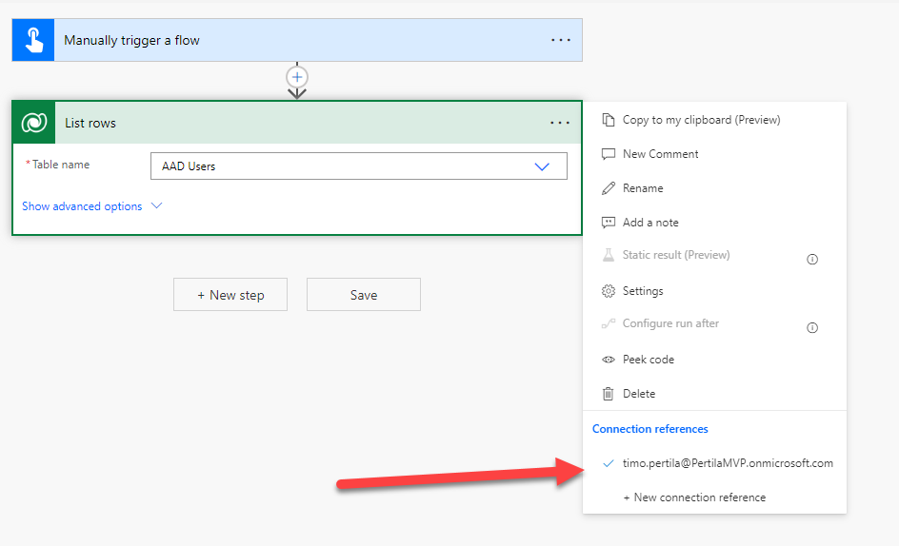899x546 pixels.
Task: Open the trigger card ellipsis menu
Action: point(561,40)
